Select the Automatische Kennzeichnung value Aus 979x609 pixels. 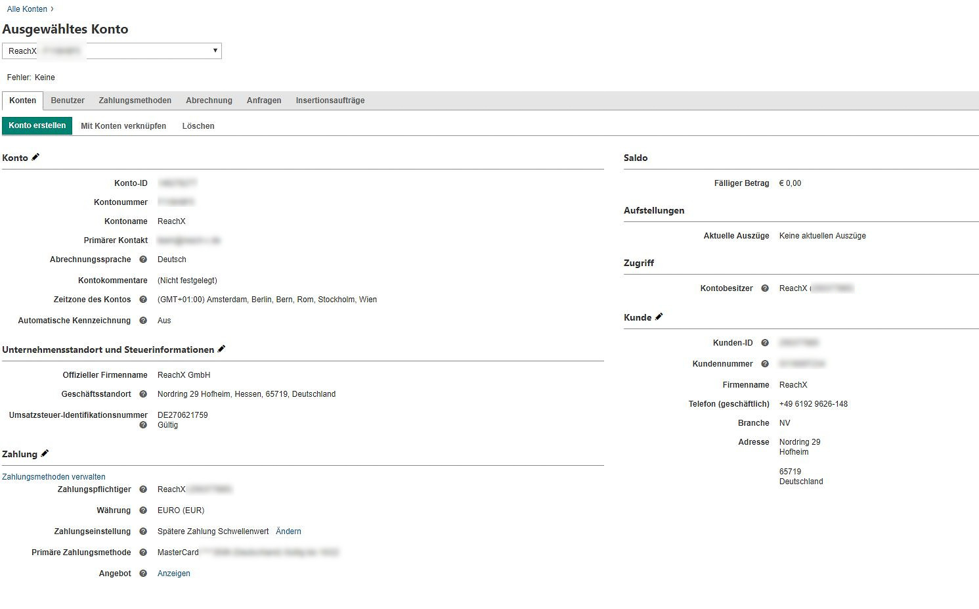coord(164,321)
